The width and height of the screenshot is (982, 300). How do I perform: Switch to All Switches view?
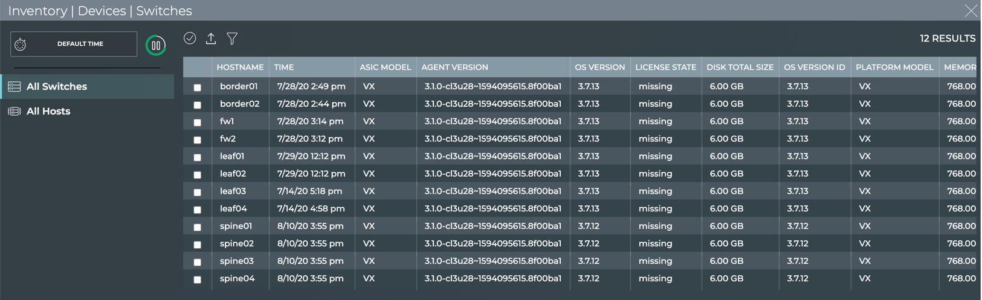[x=57, y=87]
